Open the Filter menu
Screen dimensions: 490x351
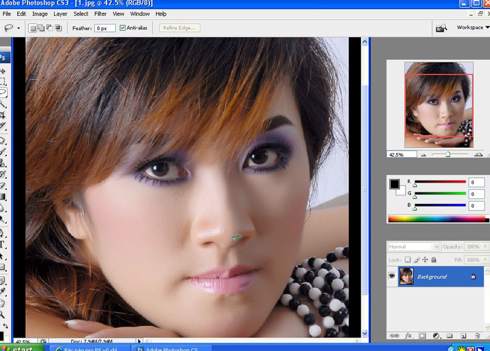point(100,13)
